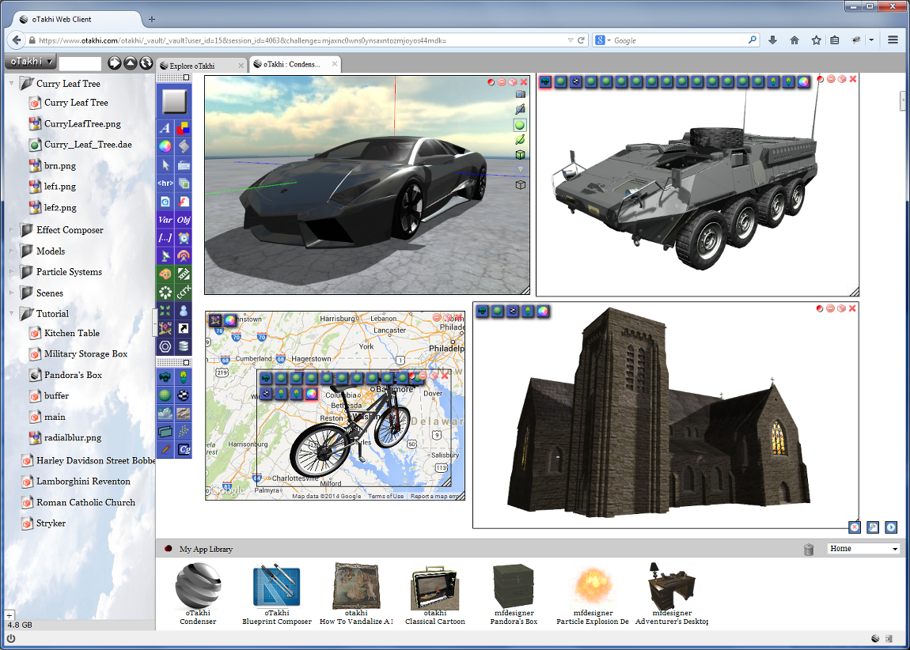Expand the Effect Composer folder
Screen dimensions: 910x650
point(11,229)
